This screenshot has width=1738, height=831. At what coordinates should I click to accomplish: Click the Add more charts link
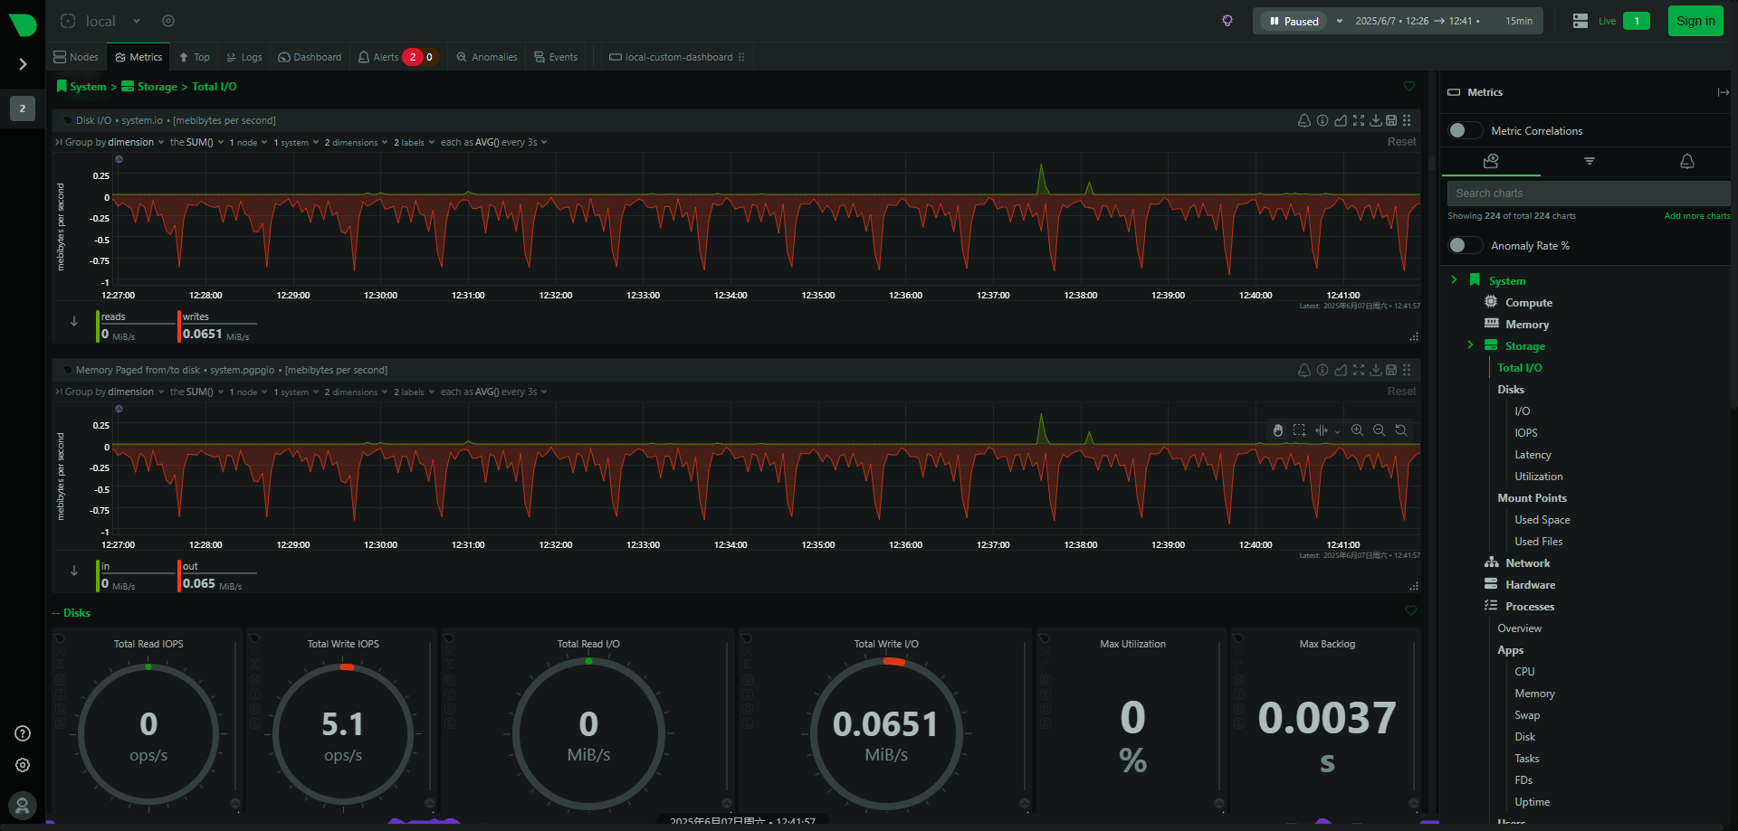pos(1696,216)
